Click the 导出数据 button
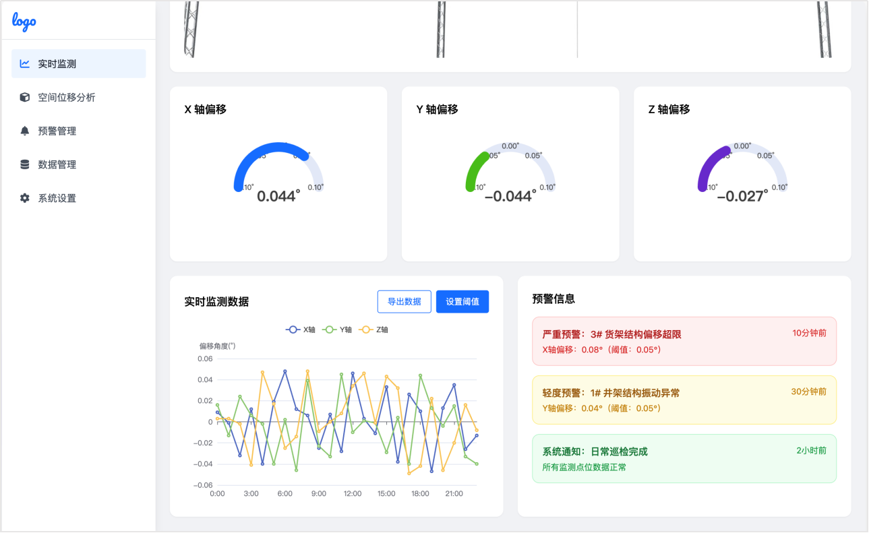 point(404,302)
